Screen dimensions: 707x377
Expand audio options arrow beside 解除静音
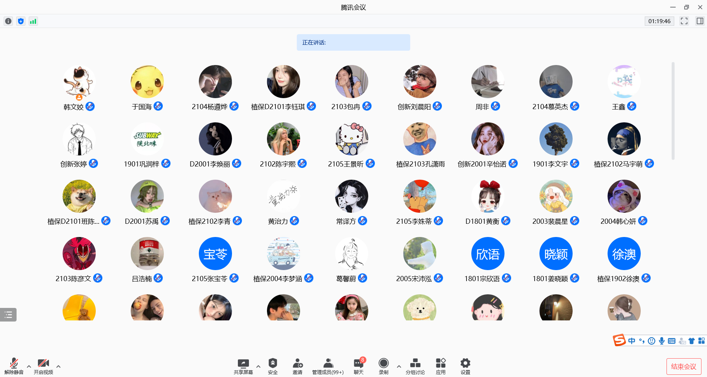29,366
